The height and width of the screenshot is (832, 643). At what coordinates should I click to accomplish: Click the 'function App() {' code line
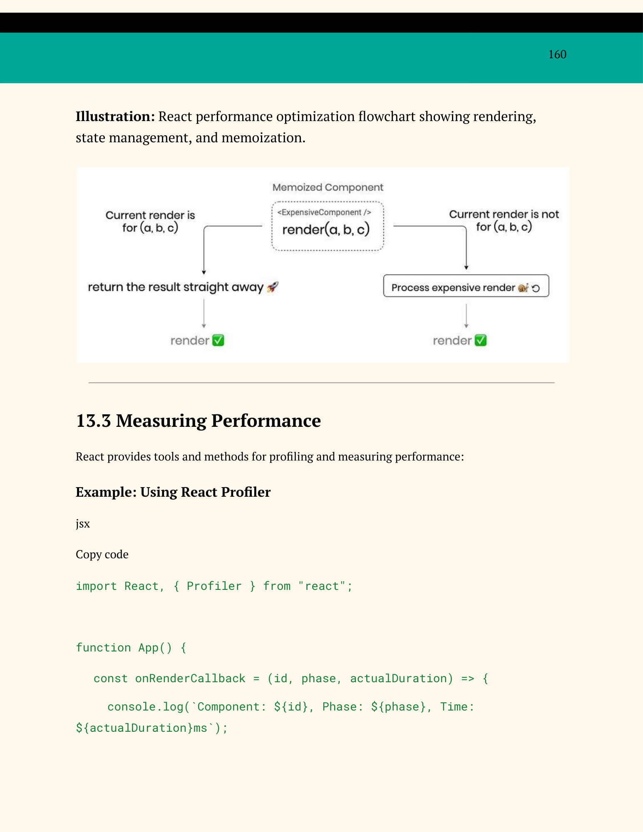(131, 648)
